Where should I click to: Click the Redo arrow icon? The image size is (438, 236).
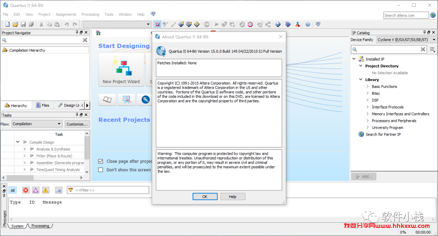tap(75, 25)
